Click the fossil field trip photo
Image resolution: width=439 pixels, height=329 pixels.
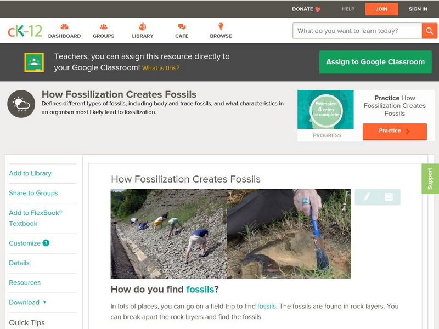coord(230,234)
